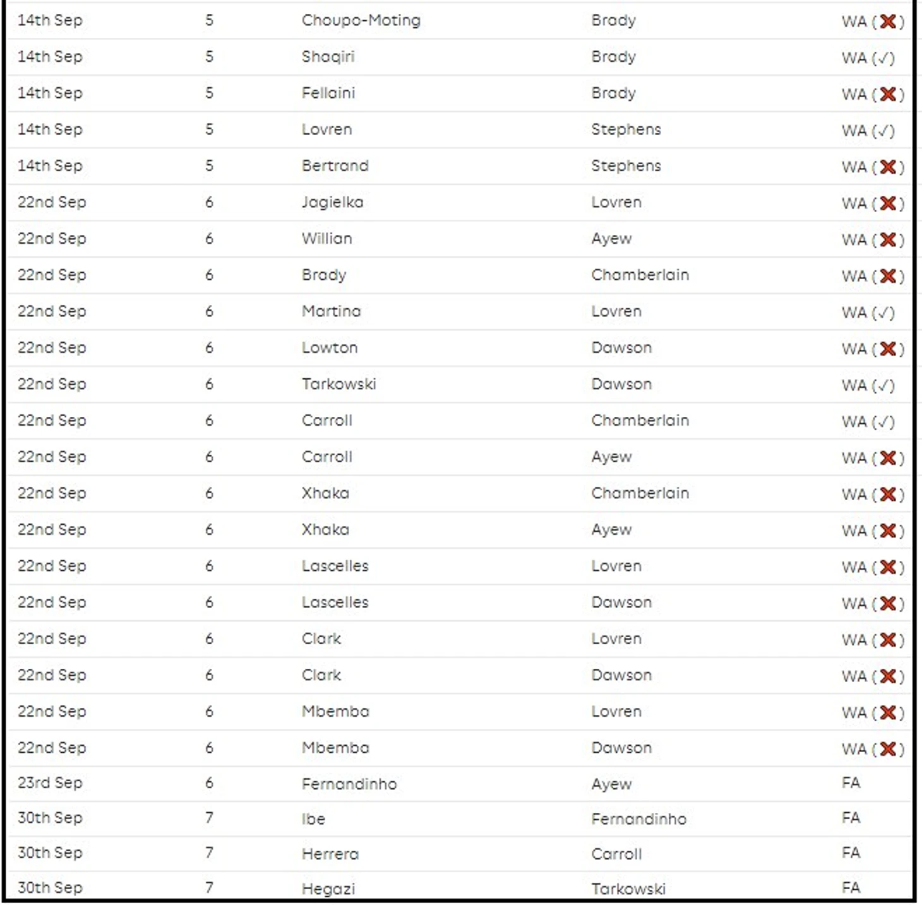The height and width of the screenshot is (905, 922).
Task: Click the red X in Willian Ayew row
Action: click(888, 239)
